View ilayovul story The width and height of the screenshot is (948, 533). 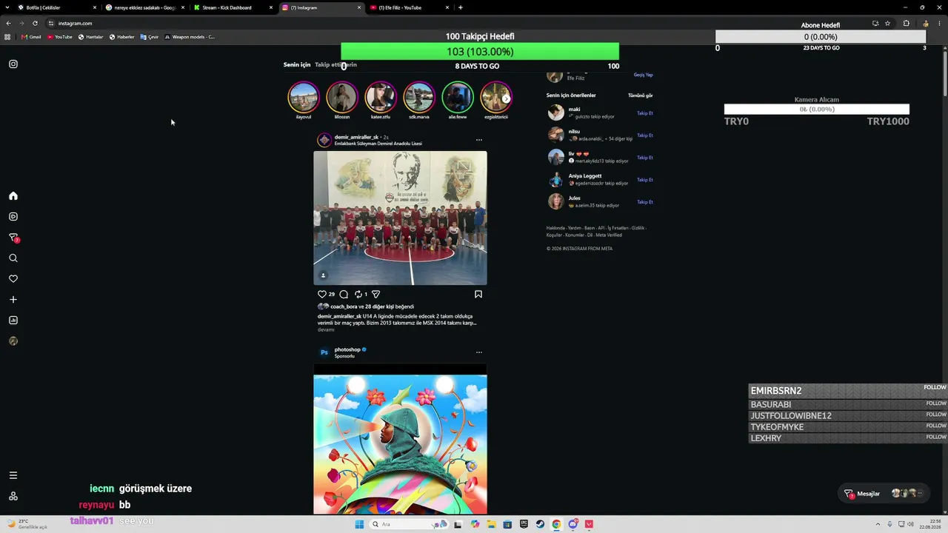pyautogui.click(x=304, y=97)
